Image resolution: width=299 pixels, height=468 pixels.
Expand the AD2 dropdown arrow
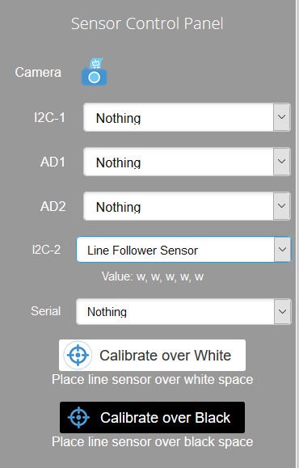click(x=282, y=206)
